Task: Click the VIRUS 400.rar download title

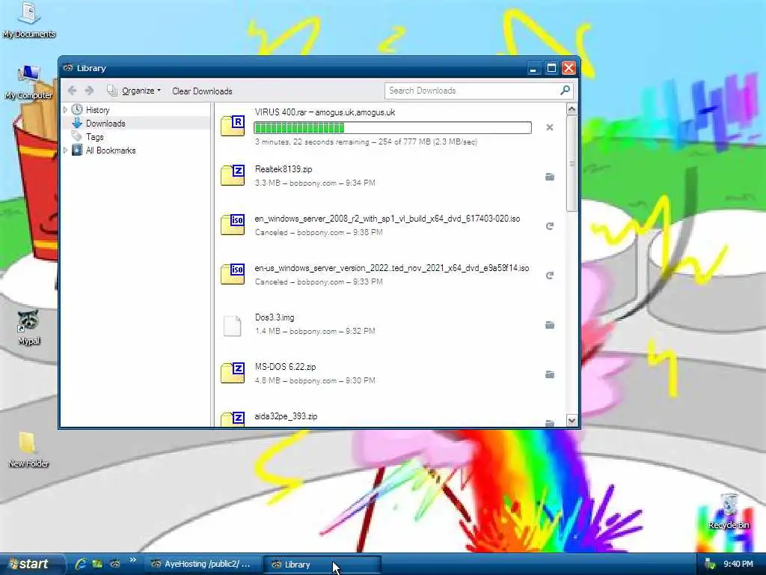Action: tap(325, 112)
